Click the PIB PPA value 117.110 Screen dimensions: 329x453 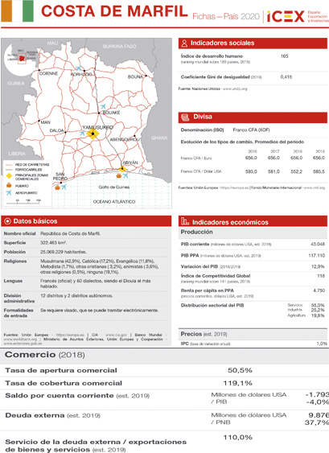tap(317, 255)
